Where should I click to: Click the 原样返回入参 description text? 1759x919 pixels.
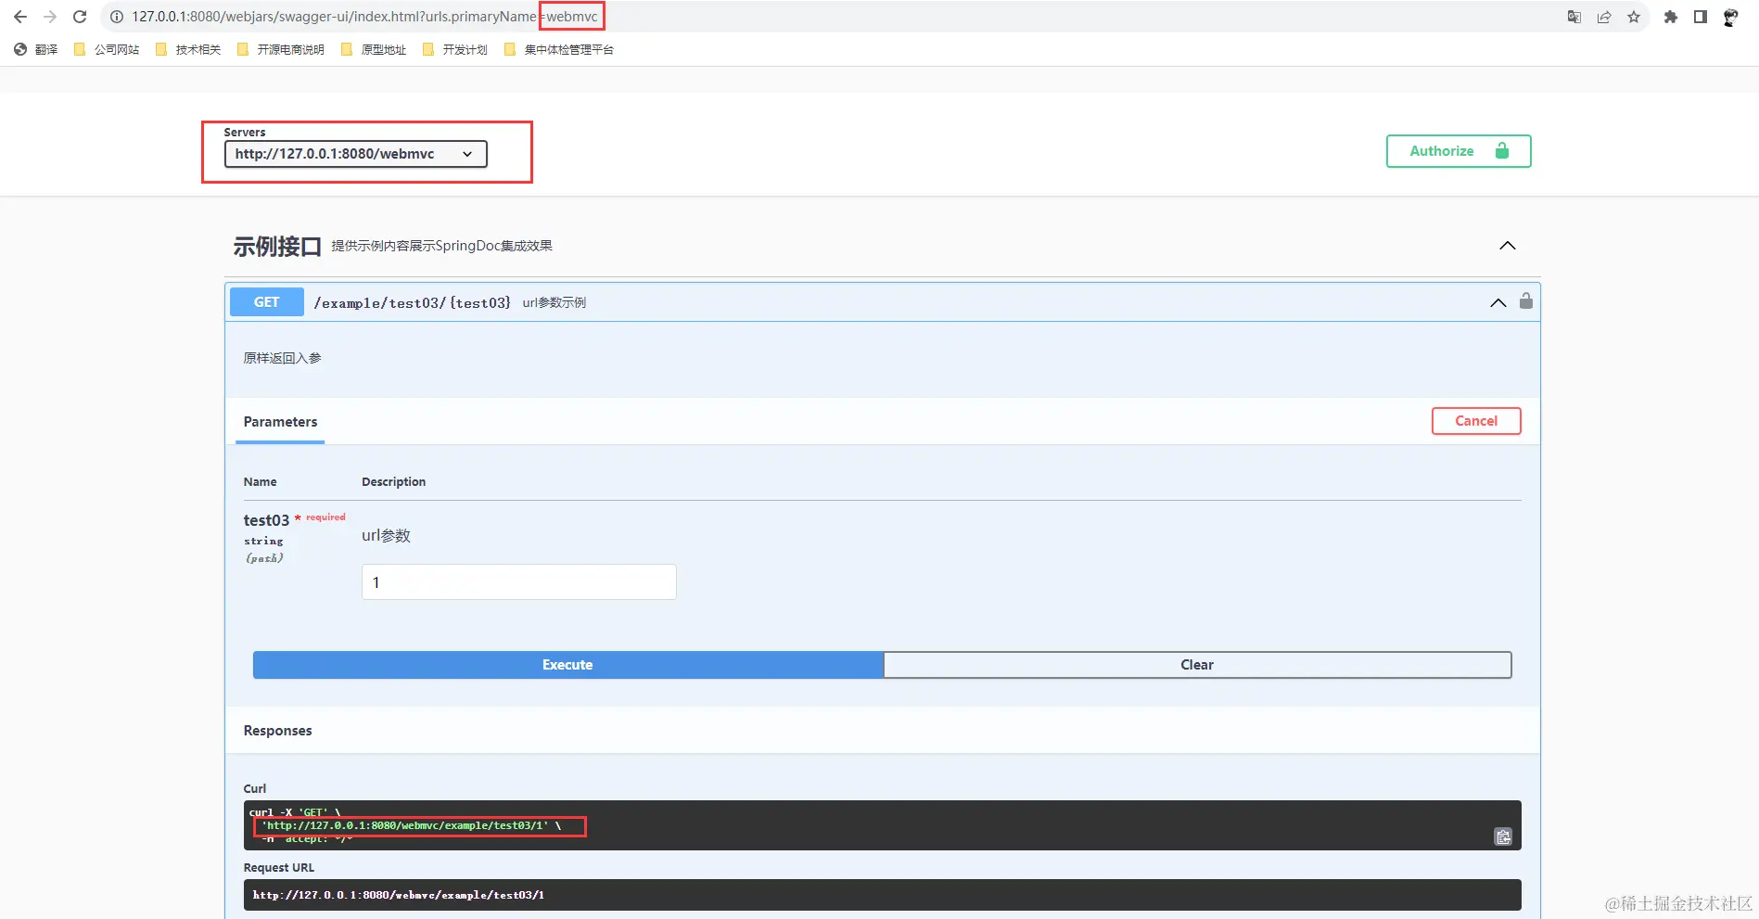point(282,358)
